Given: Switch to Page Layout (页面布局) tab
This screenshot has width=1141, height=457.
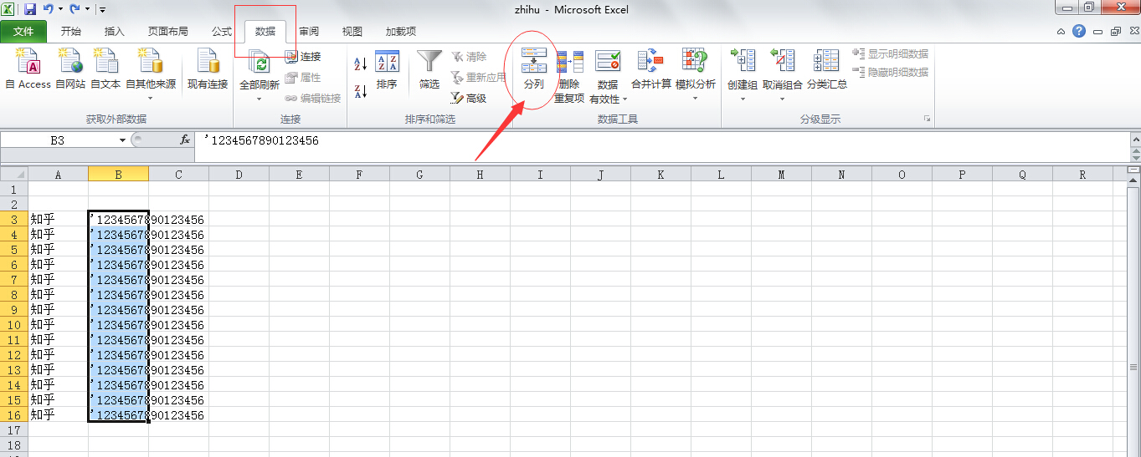Looking at the screenshot, I should coord(168,32).
